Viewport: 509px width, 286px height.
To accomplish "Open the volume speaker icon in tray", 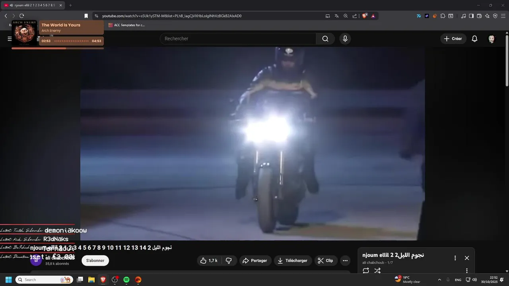I will (474, 280).
